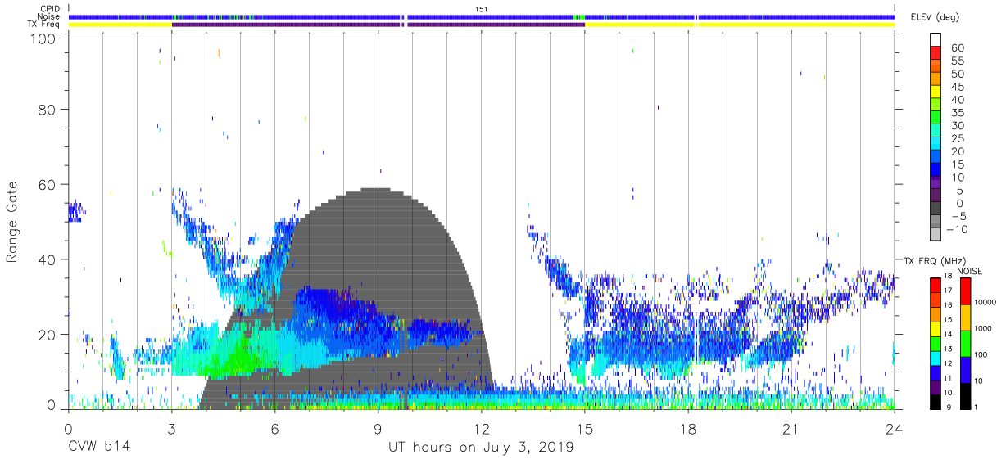Select the black 9–10 segment of TX FRQ colorbar
Image resolution: width=1006 pixels, height=464 pixels.
pyautogui.click(x=935, y=403)
